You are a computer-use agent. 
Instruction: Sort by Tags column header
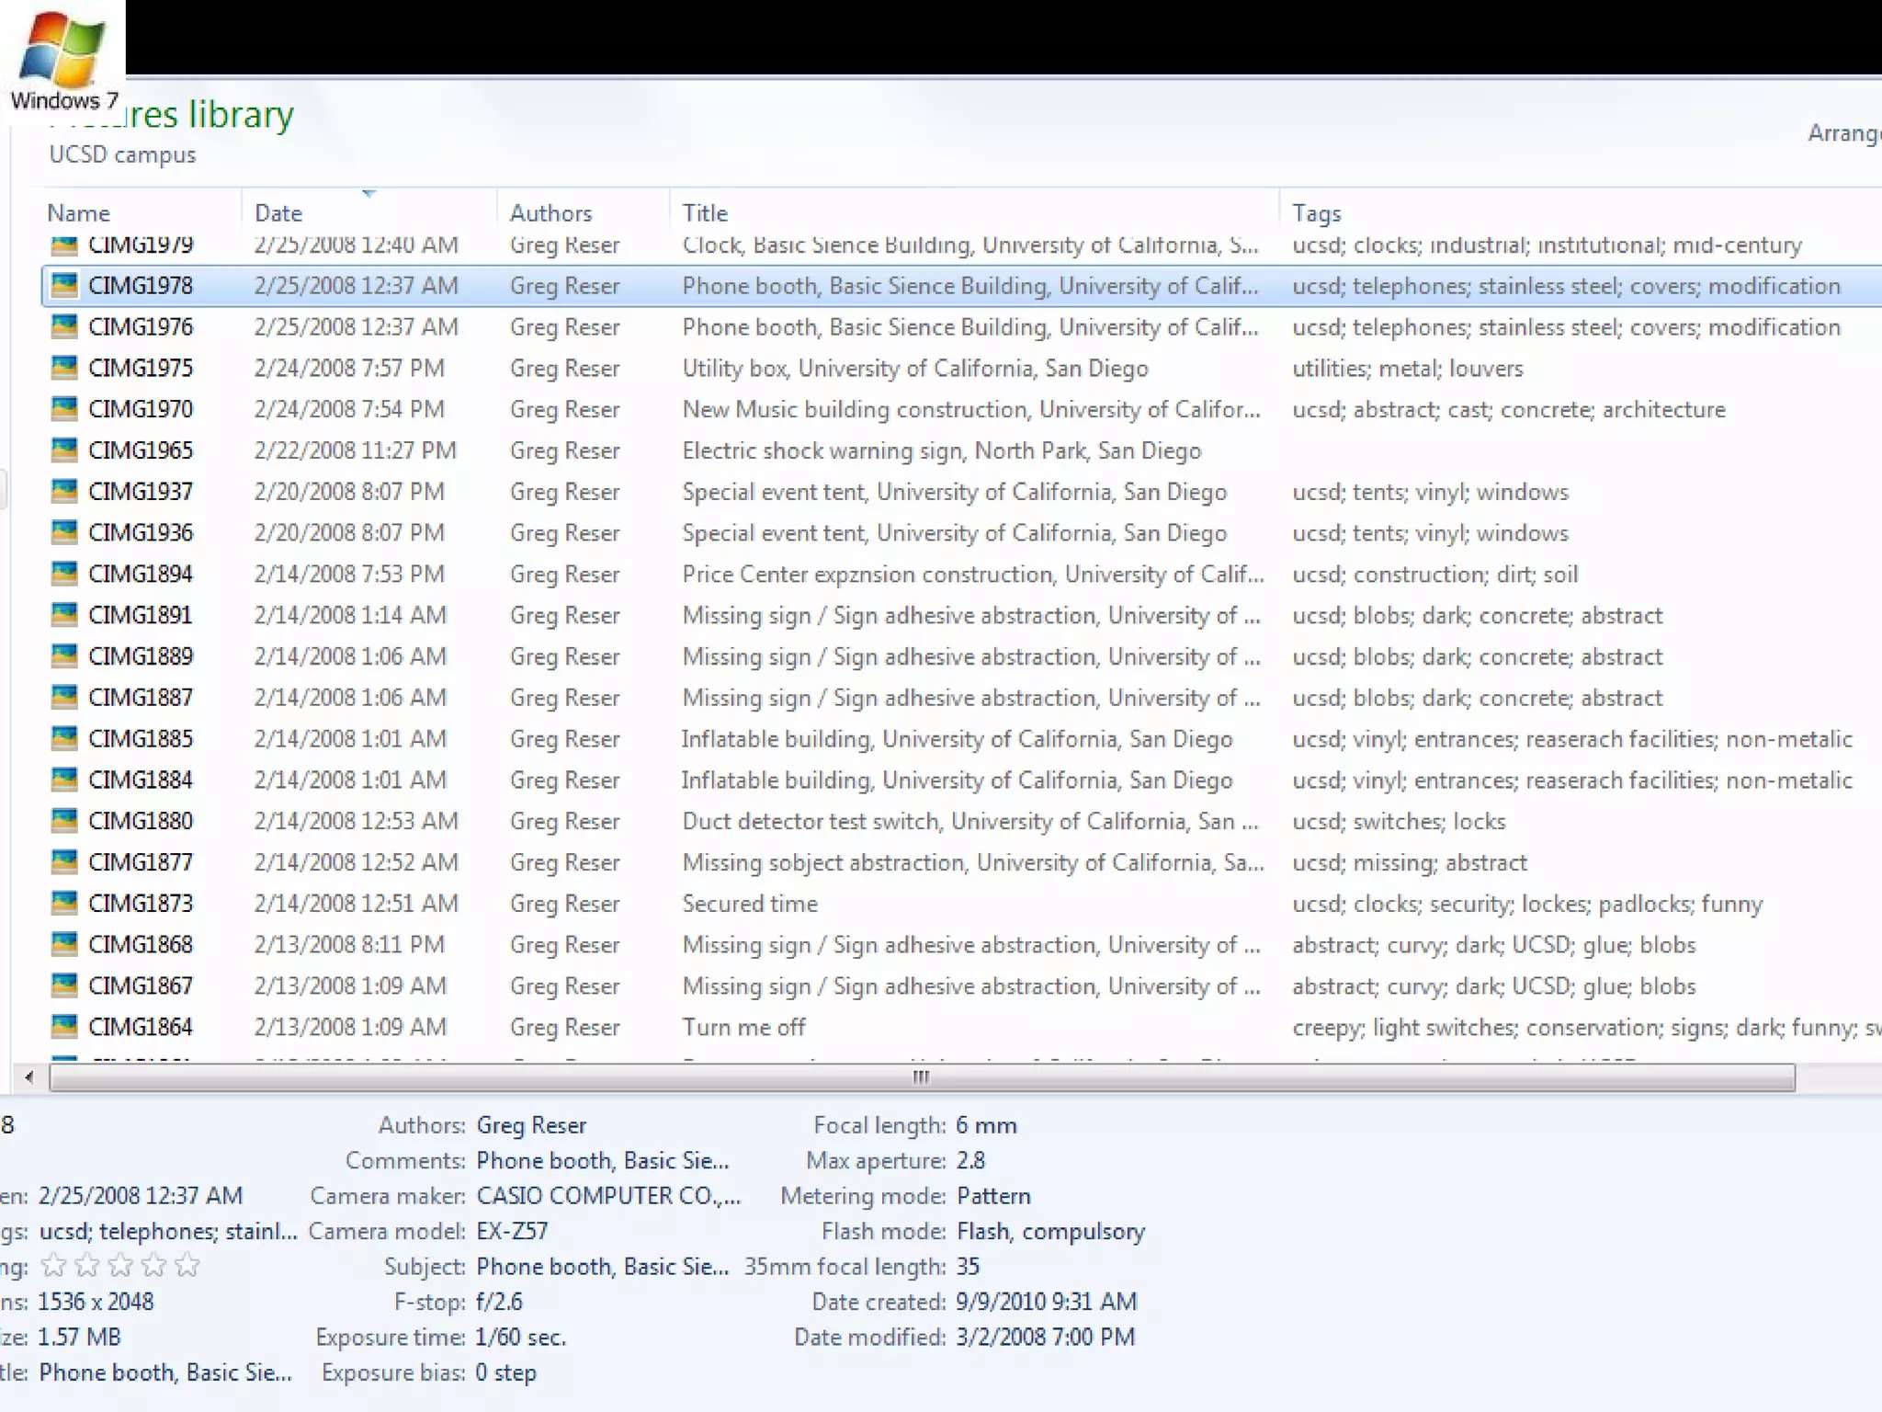tap(1317, 213)
